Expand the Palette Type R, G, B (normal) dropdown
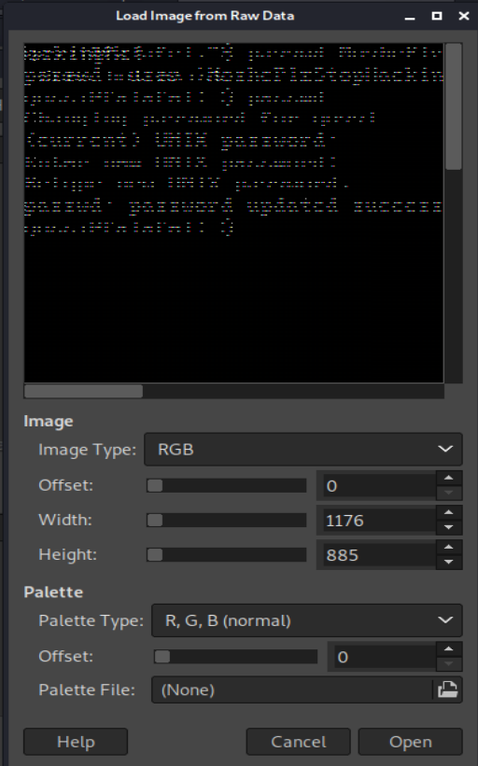 point(306,620)
